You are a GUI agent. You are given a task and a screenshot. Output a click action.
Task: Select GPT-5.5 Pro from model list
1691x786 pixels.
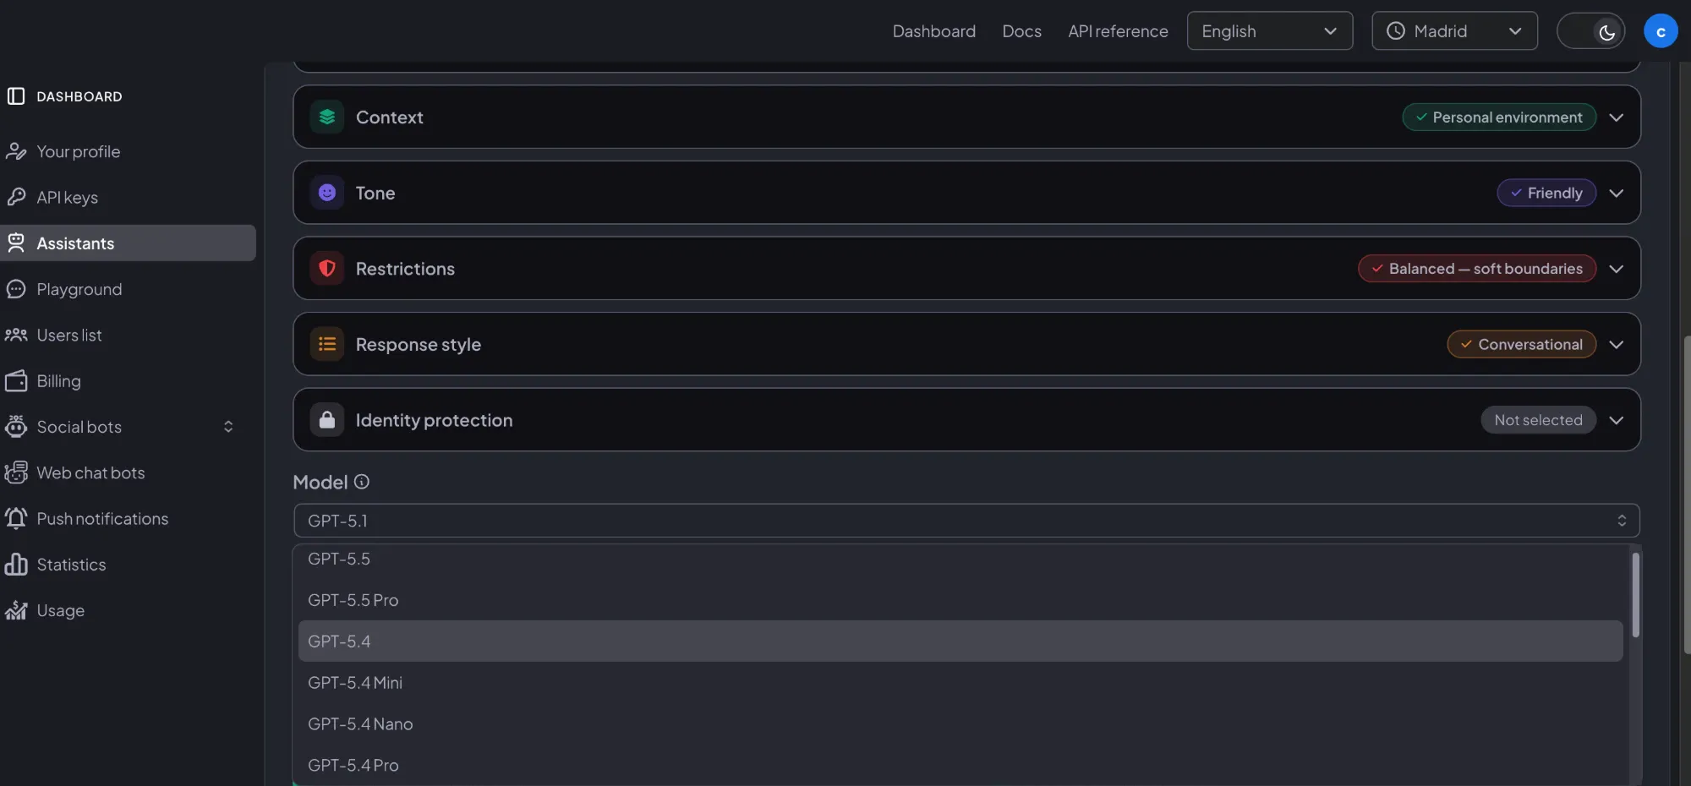(x=960, y=600)
